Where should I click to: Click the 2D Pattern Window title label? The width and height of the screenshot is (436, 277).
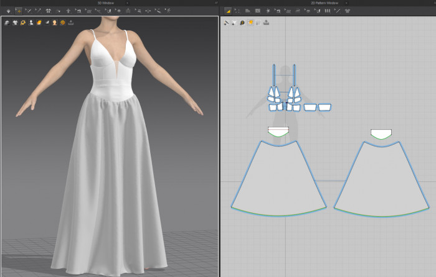coord(325,3)
